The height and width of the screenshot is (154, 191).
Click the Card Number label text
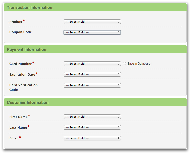coord(21,64)
